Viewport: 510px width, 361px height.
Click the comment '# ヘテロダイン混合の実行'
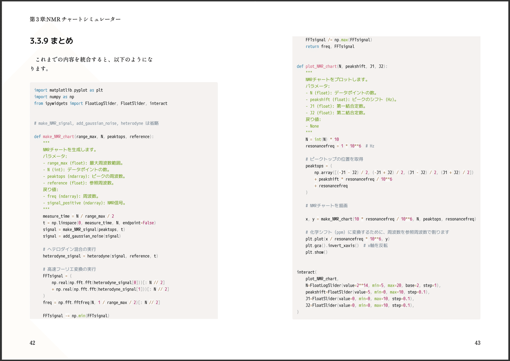tap(69, 249)
